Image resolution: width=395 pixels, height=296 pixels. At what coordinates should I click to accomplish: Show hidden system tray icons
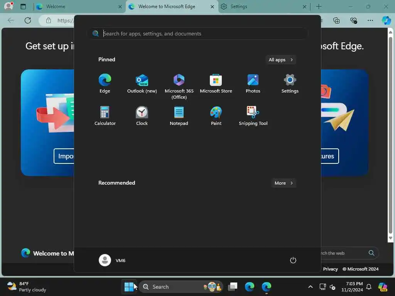tap(311, 287)
